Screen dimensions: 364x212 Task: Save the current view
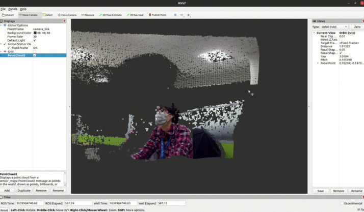click(321, 191)
